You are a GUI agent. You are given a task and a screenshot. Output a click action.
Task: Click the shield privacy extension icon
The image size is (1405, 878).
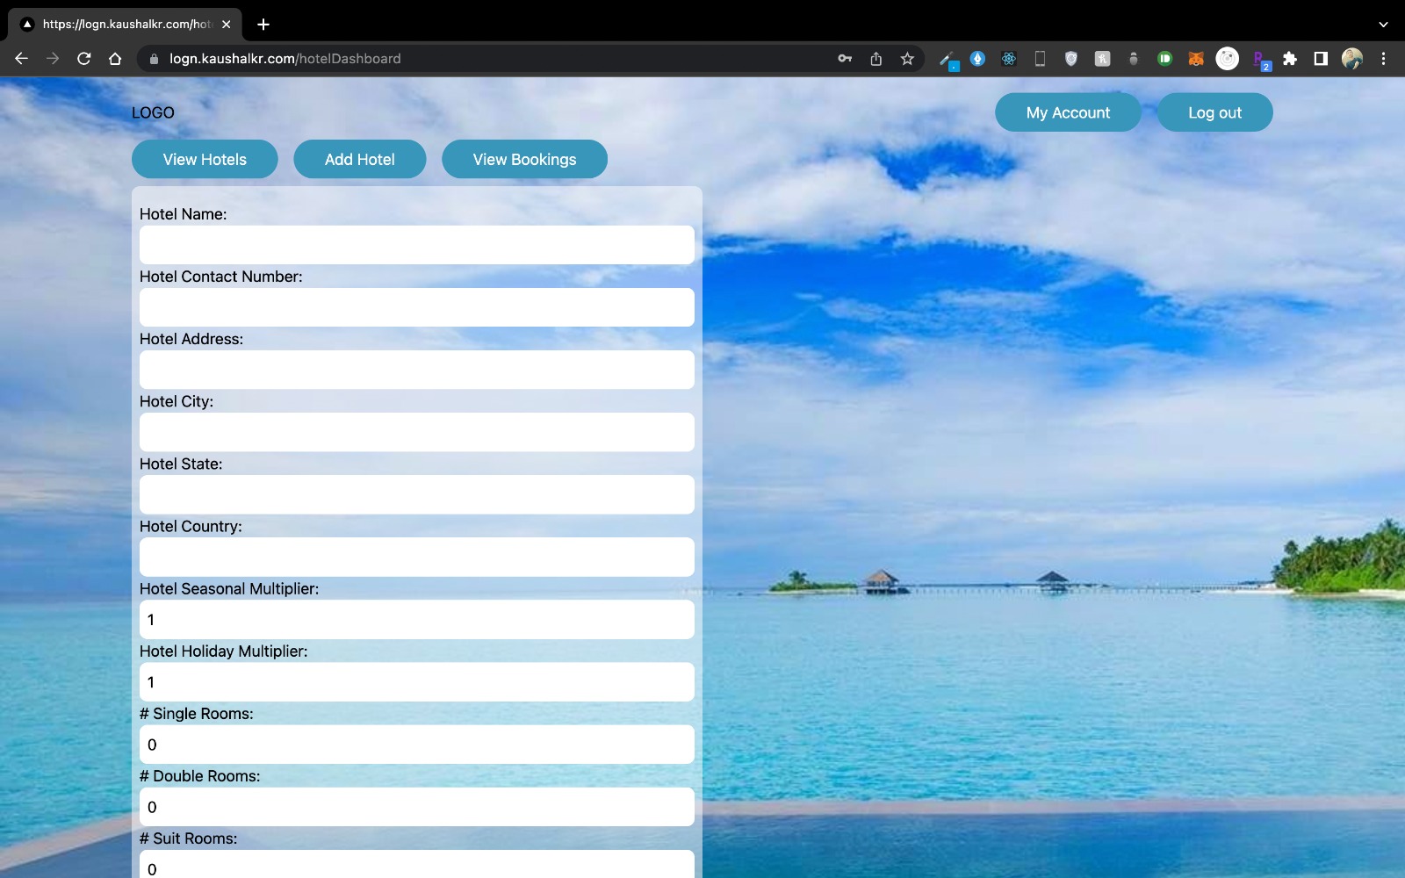tap(1070, 59)
